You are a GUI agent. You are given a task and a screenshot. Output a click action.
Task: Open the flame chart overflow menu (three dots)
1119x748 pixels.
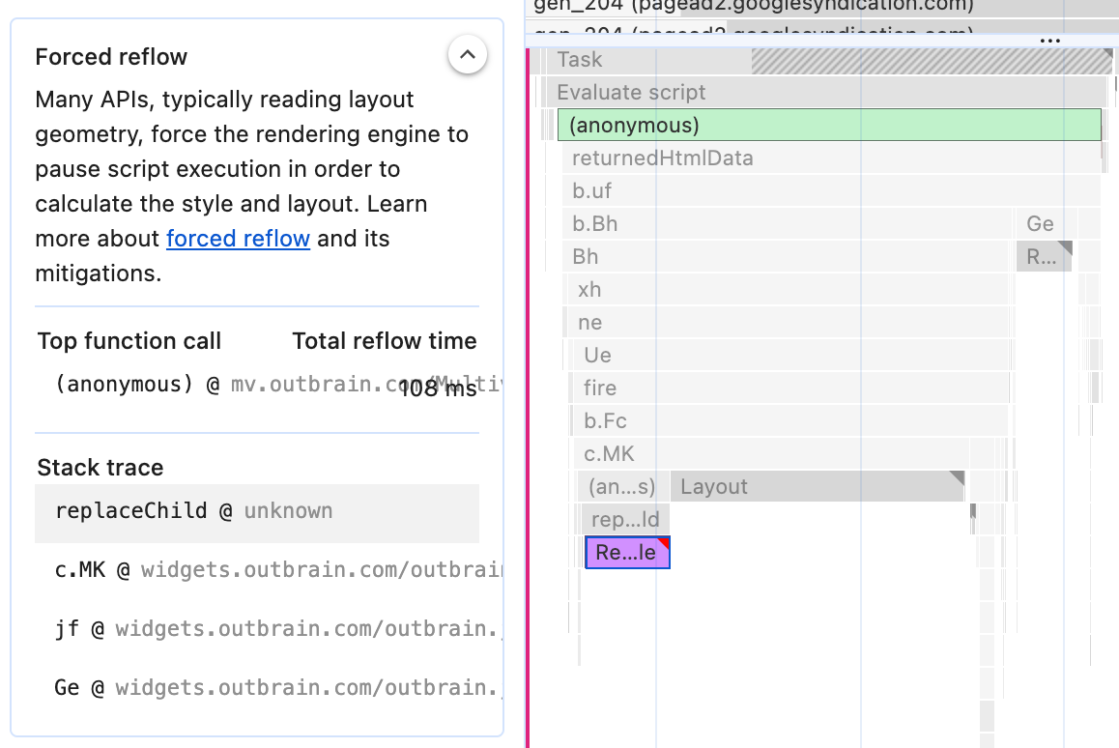point(1049,41)
